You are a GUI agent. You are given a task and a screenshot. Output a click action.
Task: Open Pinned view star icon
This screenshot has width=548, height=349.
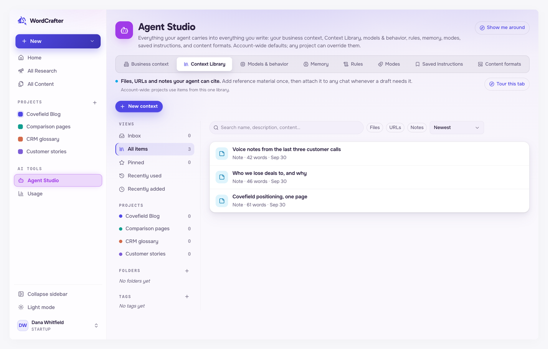(122, 162)
